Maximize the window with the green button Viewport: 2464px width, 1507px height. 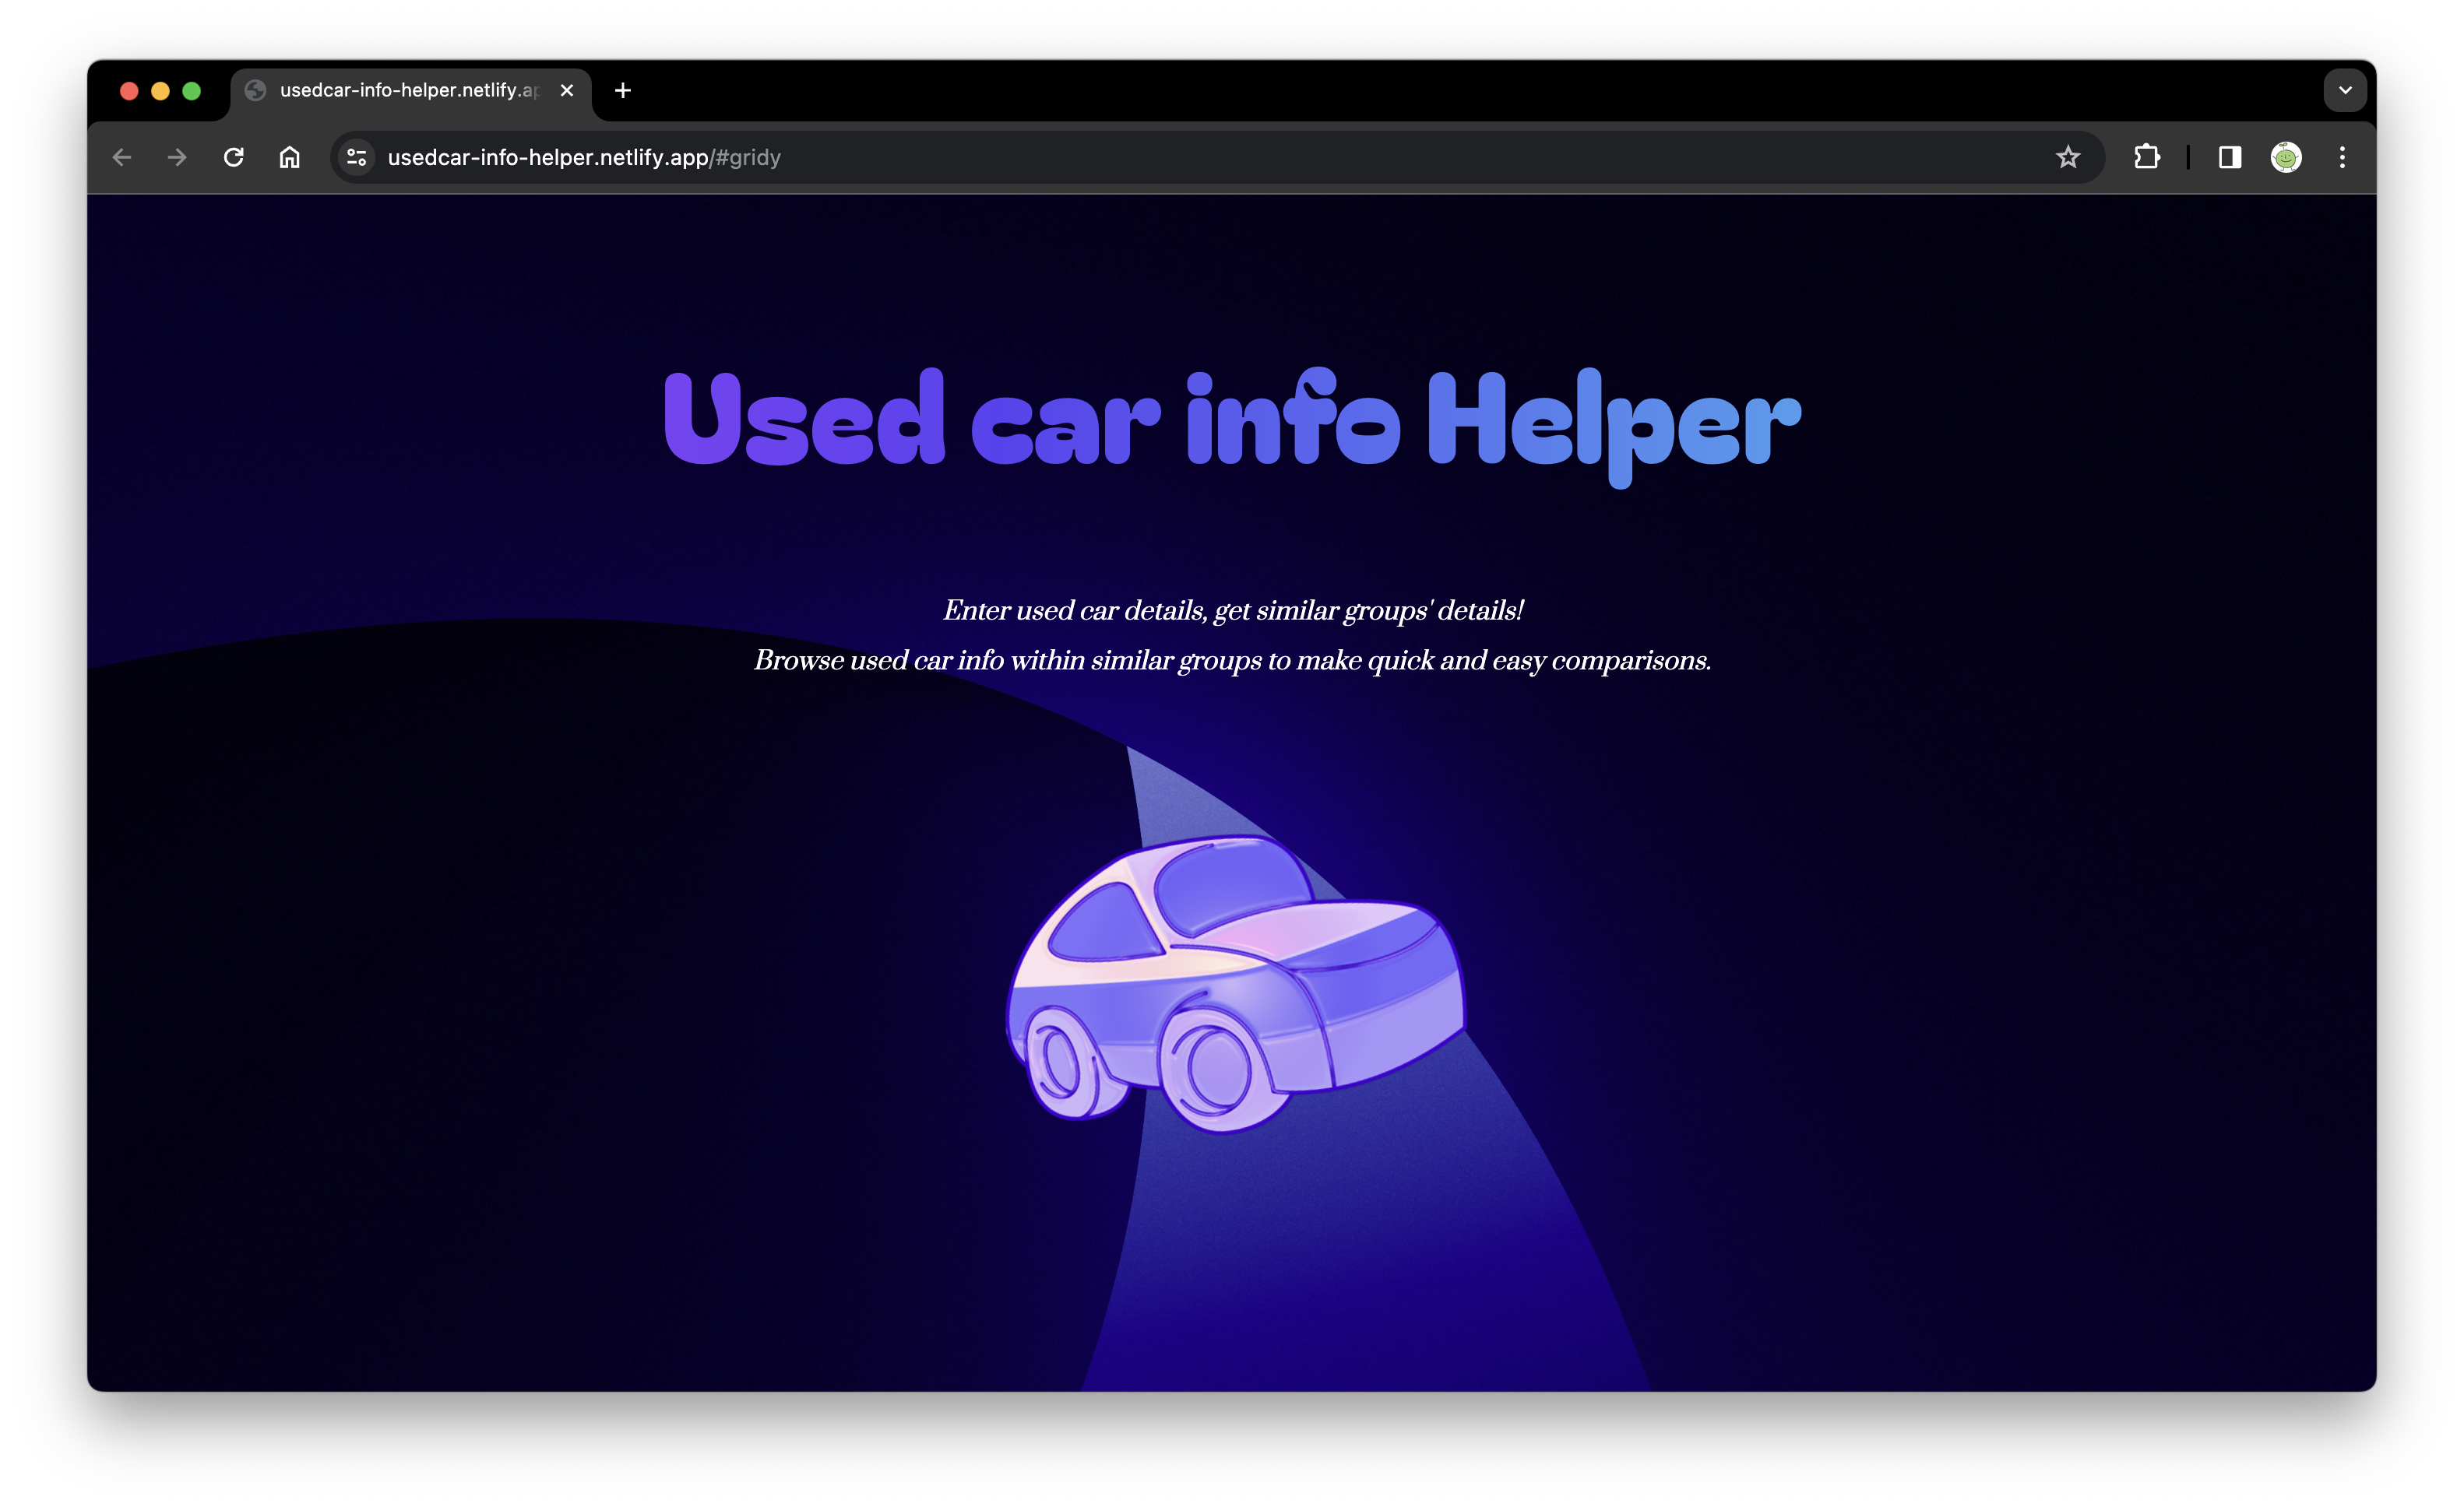point(192,91)
